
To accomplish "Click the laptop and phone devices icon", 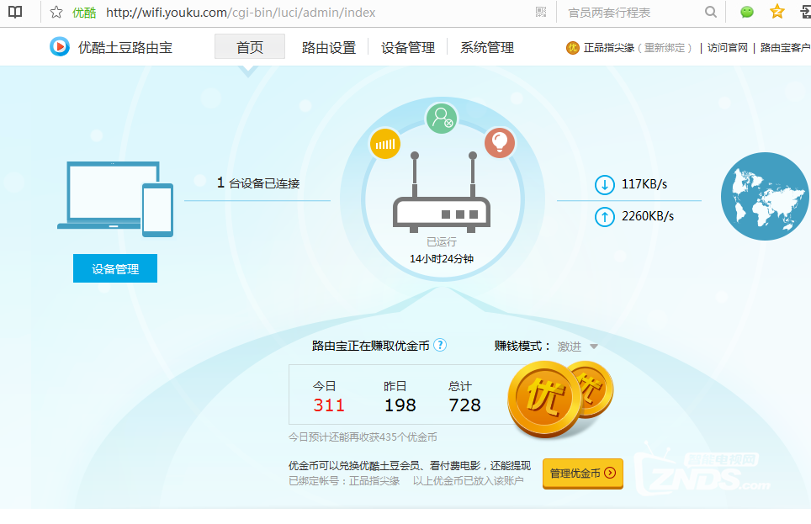I will point(115,199).
